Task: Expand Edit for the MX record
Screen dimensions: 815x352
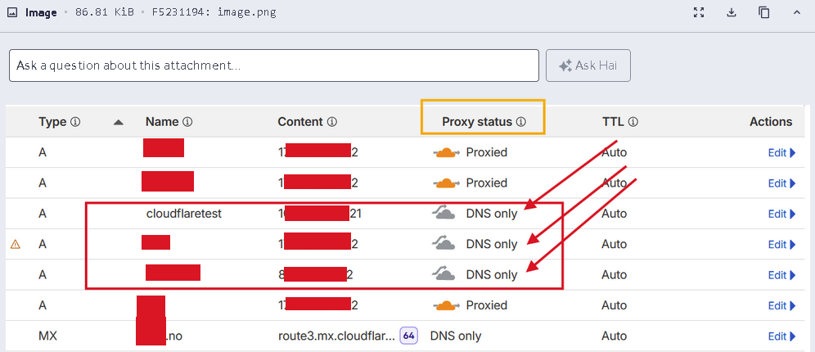Action: coord(781,336)
